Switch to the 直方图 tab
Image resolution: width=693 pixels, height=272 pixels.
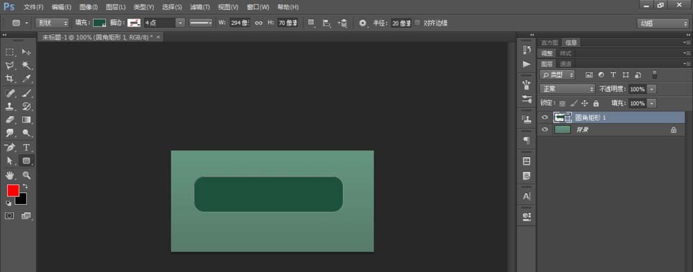click(550, 42)
